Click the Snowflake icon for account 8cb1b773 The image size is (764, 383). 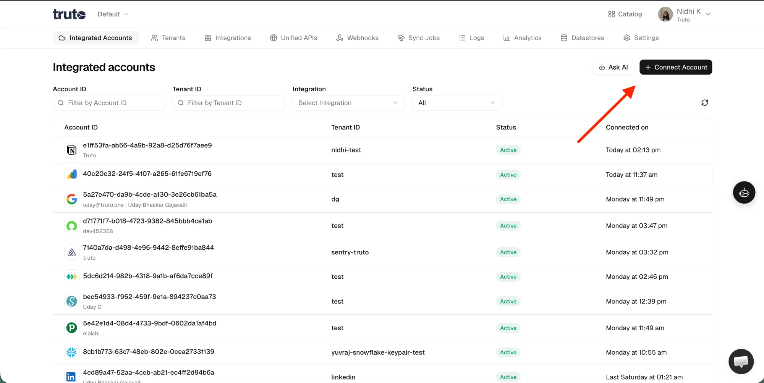click(x=72, y=352)
